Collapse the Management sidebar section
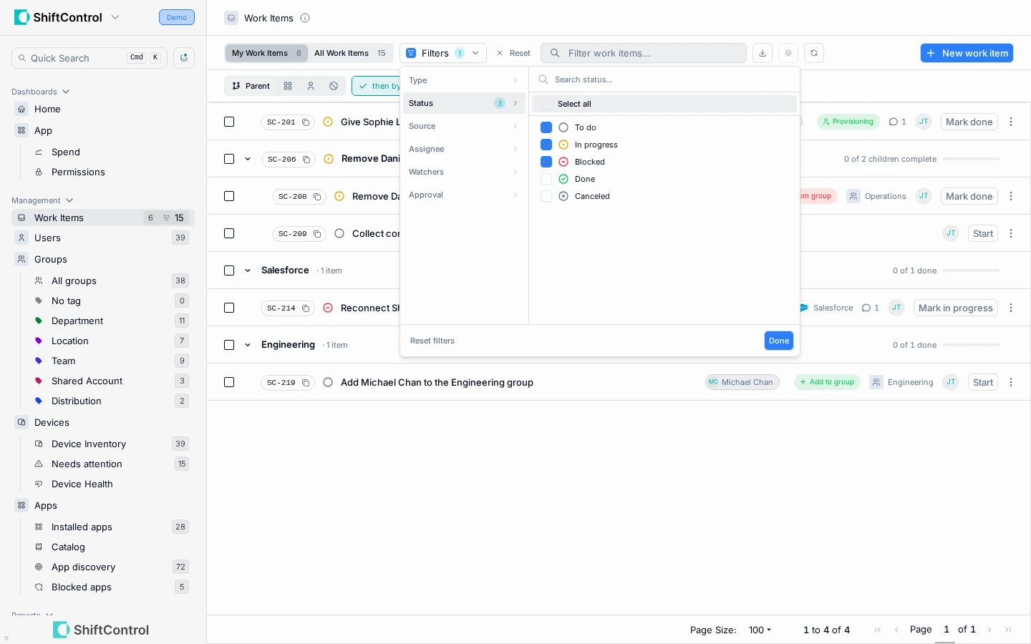The height and width of the screenshot is (644, 1031). coord(42,200)
